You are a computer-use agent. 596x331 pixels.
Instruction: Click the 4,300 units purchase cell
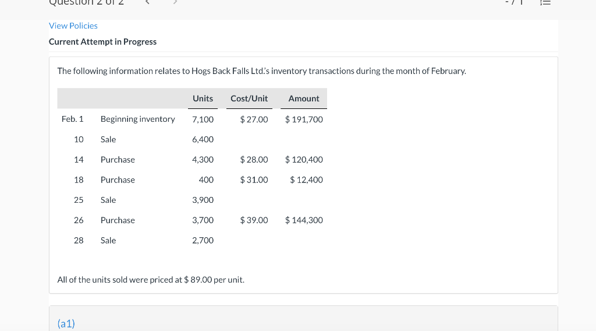click(203, 160)
